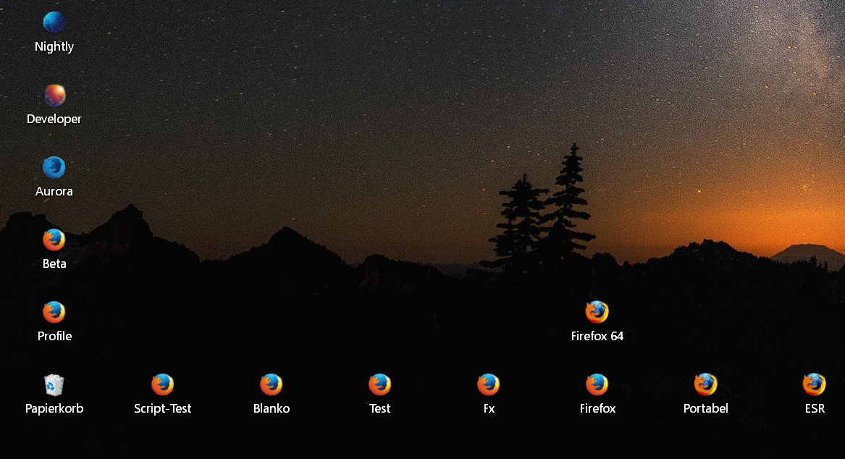
Task: Click the "Script-Test" label text
Action: click(x=162, y=408)
